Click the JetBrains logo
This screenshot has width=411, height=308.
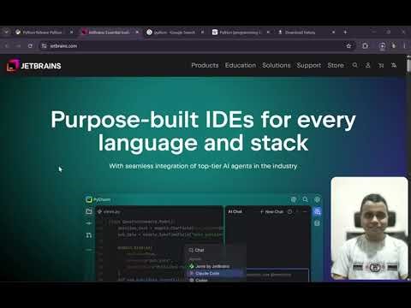click(34, 66)
